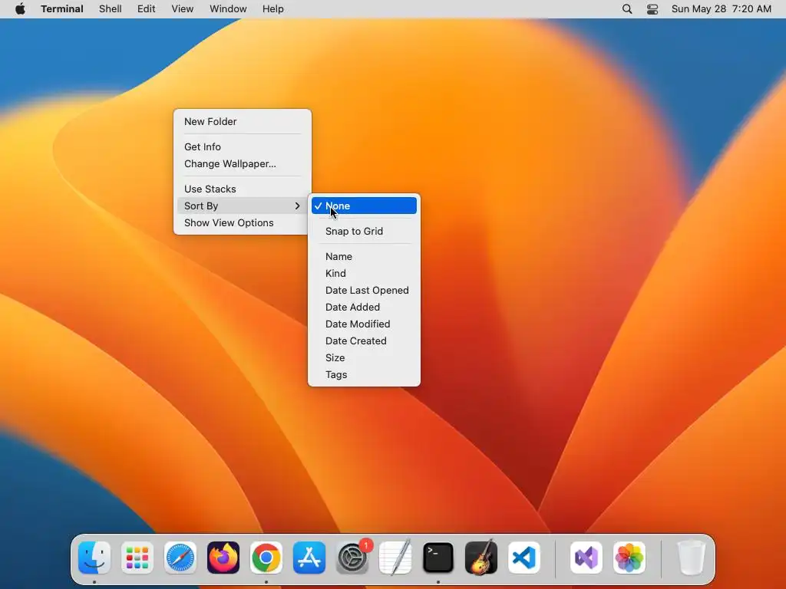Screen dimensions: 786x589
Task: Open the Shell menu
Action: (x=111, y=9)
